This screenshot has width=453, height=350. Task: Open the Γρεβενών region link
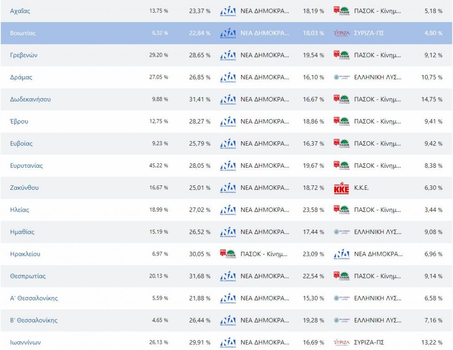24,55
